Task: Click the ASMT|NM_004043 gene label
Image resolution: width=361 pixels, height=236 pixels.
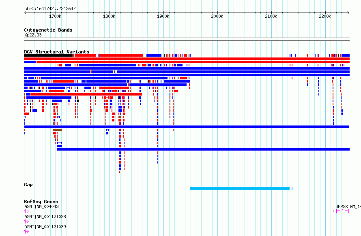Action: coord(41,206)
